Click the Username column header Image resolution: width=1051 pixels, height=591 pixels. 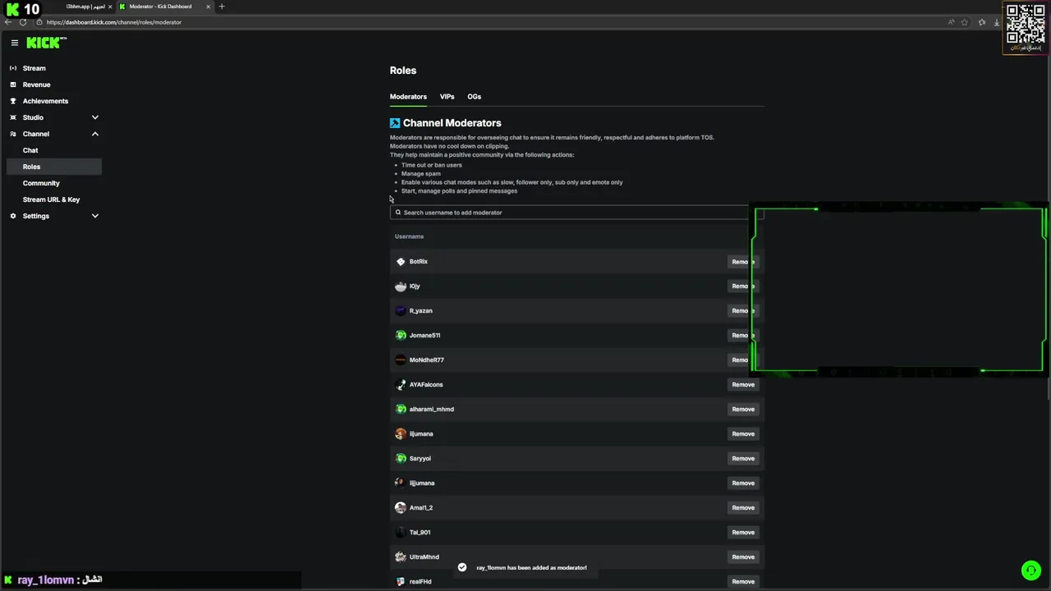(409, 236)
